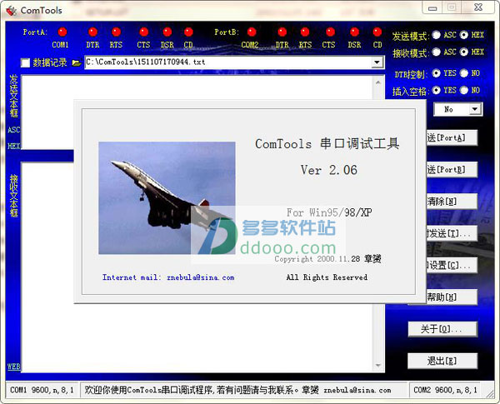This screenshot has width=500, height=404.
Task: Minimize the ComTools window
Action: [432, 8]
